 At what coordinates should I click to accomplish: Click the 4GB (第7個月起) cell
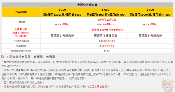pos(105,24)
